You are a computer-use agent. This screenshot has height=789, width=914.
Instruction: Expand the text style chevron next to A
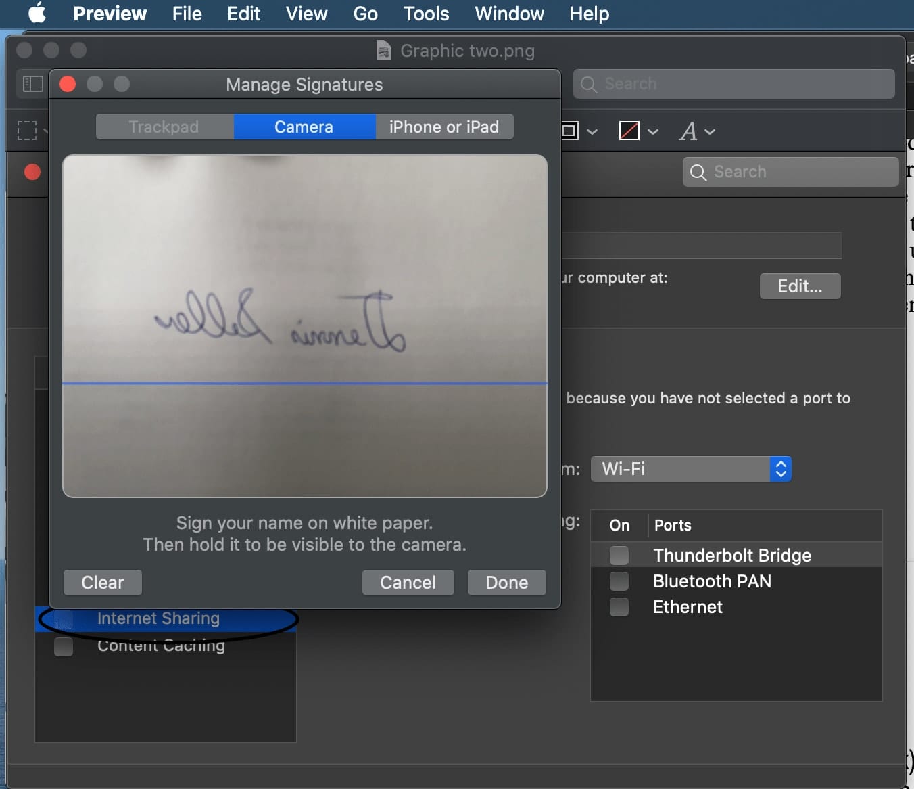710,131
